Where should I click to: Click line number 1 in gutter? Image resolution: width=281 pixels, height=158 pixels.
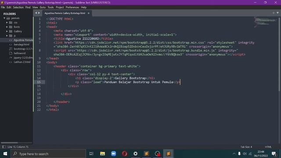40,19
